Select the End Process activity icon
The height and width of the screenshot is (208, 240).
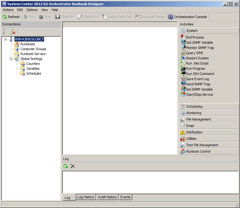point(183,37)
